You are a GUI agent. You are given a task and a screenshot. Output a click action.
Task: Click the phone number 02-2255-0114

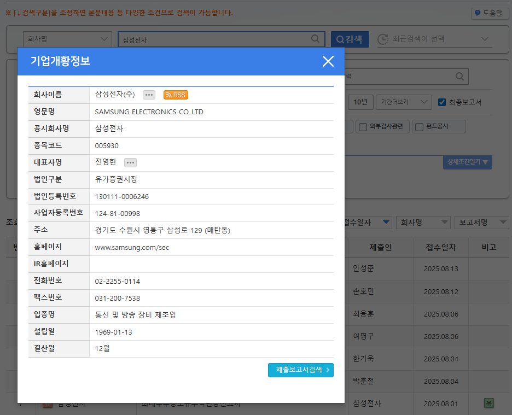click(117, 281)
